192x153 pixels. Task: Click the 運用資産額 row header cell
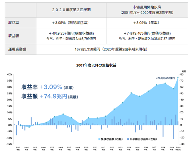[x=21, y=49]
